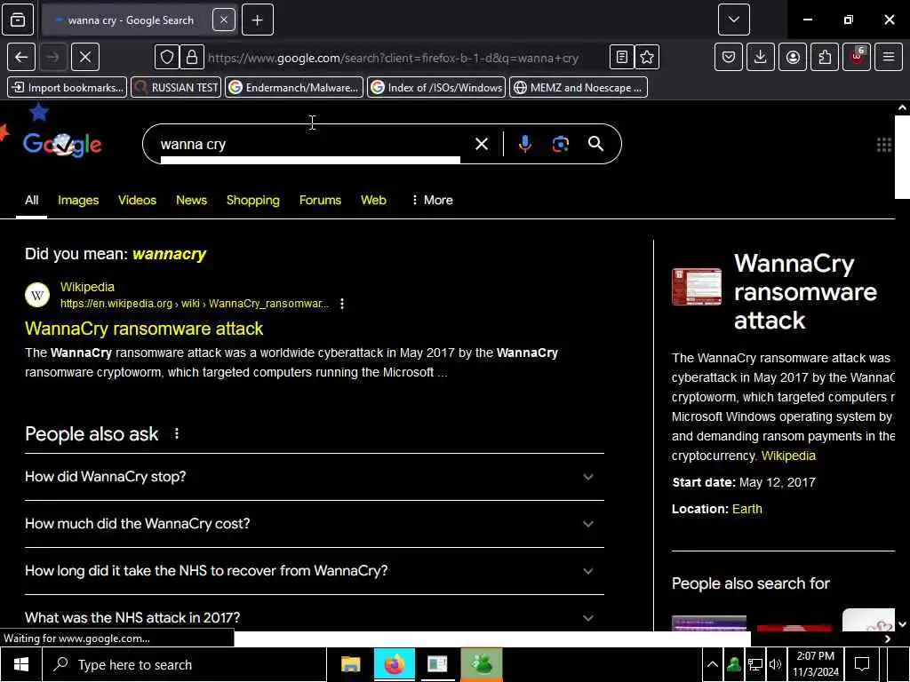Open the 2:07 PM clock and date
This screenshot has width=910, height=682.
pos(816,664)
